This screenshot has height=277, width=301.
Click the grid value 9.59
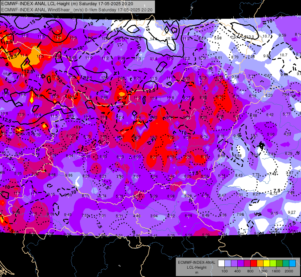282,35
